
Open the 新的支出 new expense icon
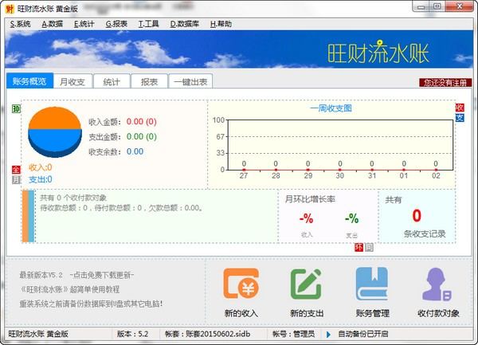(x=306, y=284)
